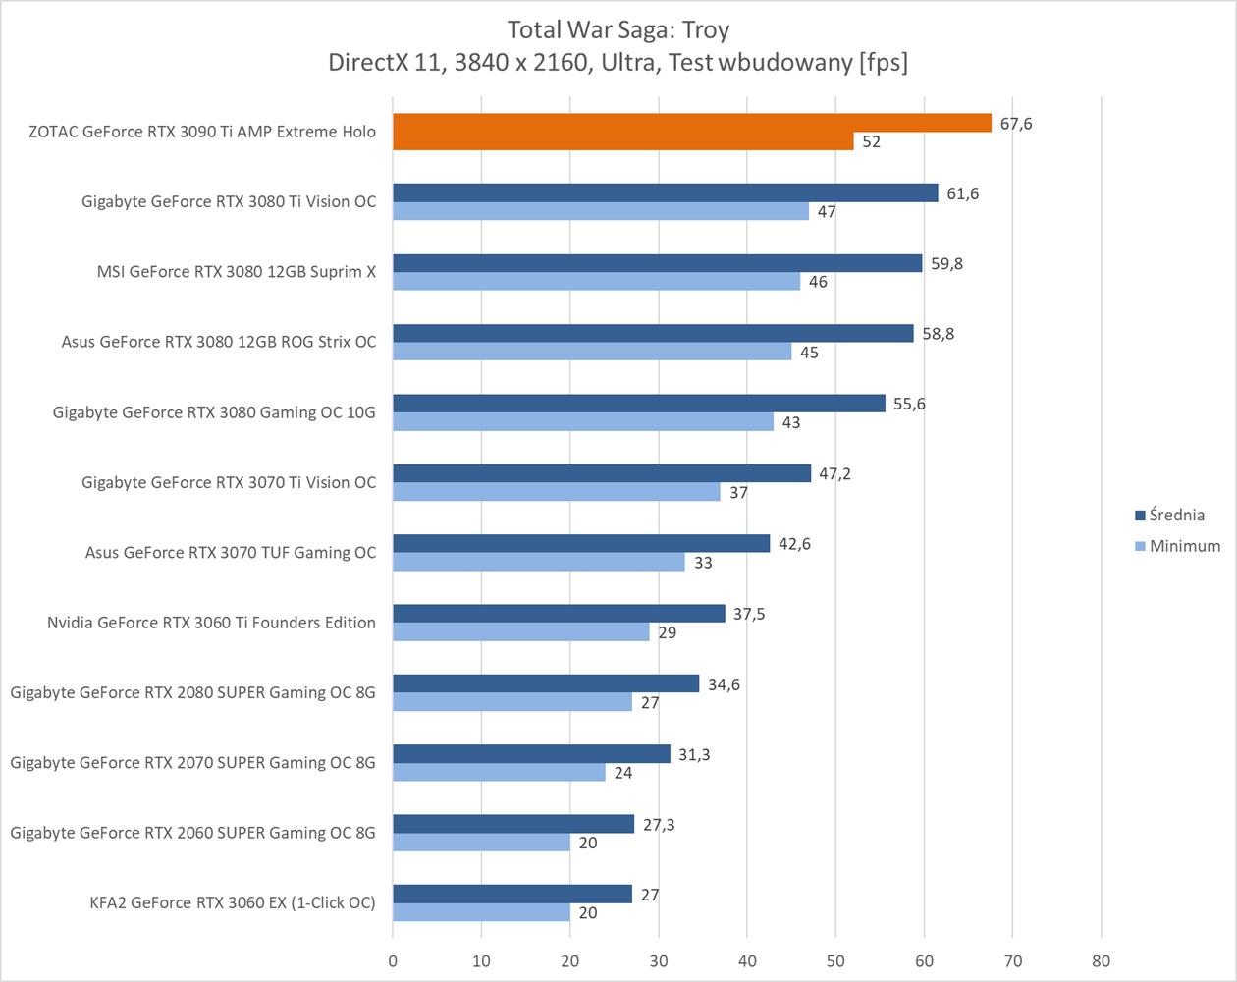
Task: Select the Gigabyte RTX 2070 SUPER minimum bar
Action: [x=499, y=773]
